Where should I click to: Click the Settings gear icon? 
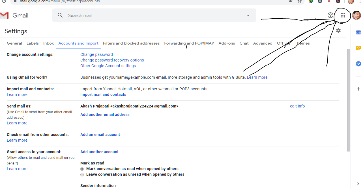pyautogui.click(x=338, y=30)
